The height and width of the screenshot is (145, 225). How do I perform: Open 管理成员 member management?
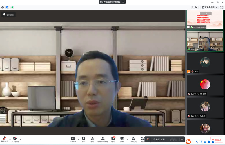pos(103,139)
